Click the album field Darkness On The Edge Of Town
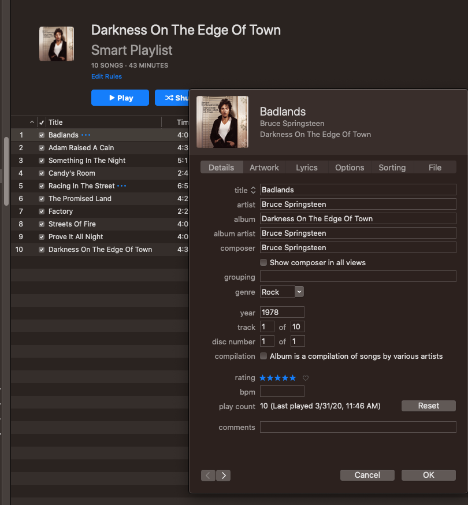 point(358,218)
